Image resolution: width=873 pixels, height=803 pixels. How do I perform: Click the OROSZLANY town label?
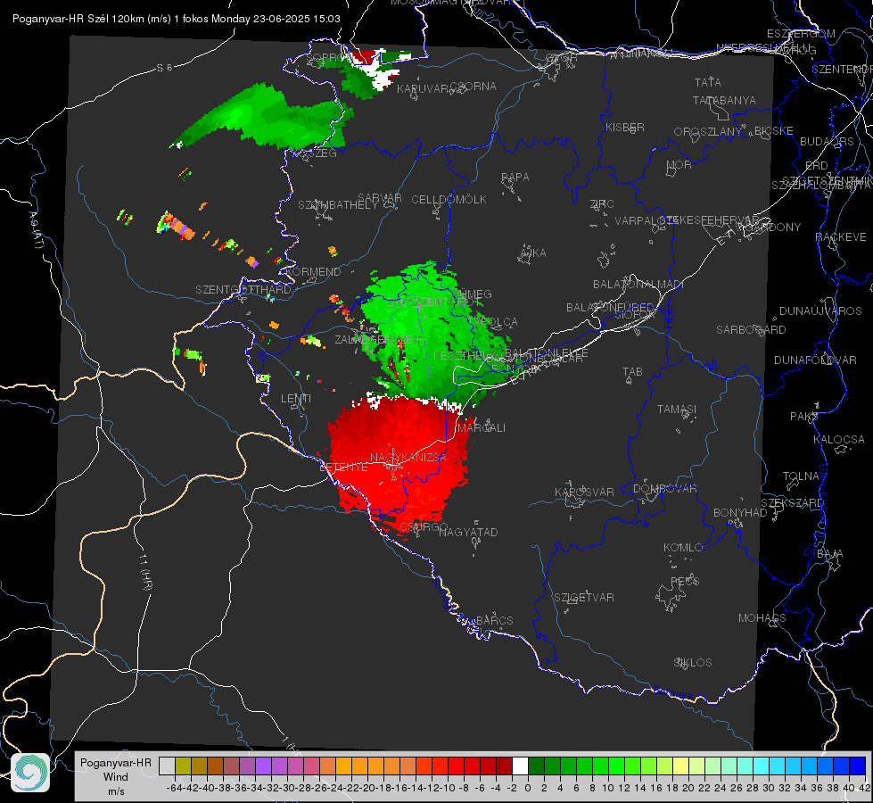(708, 132)
